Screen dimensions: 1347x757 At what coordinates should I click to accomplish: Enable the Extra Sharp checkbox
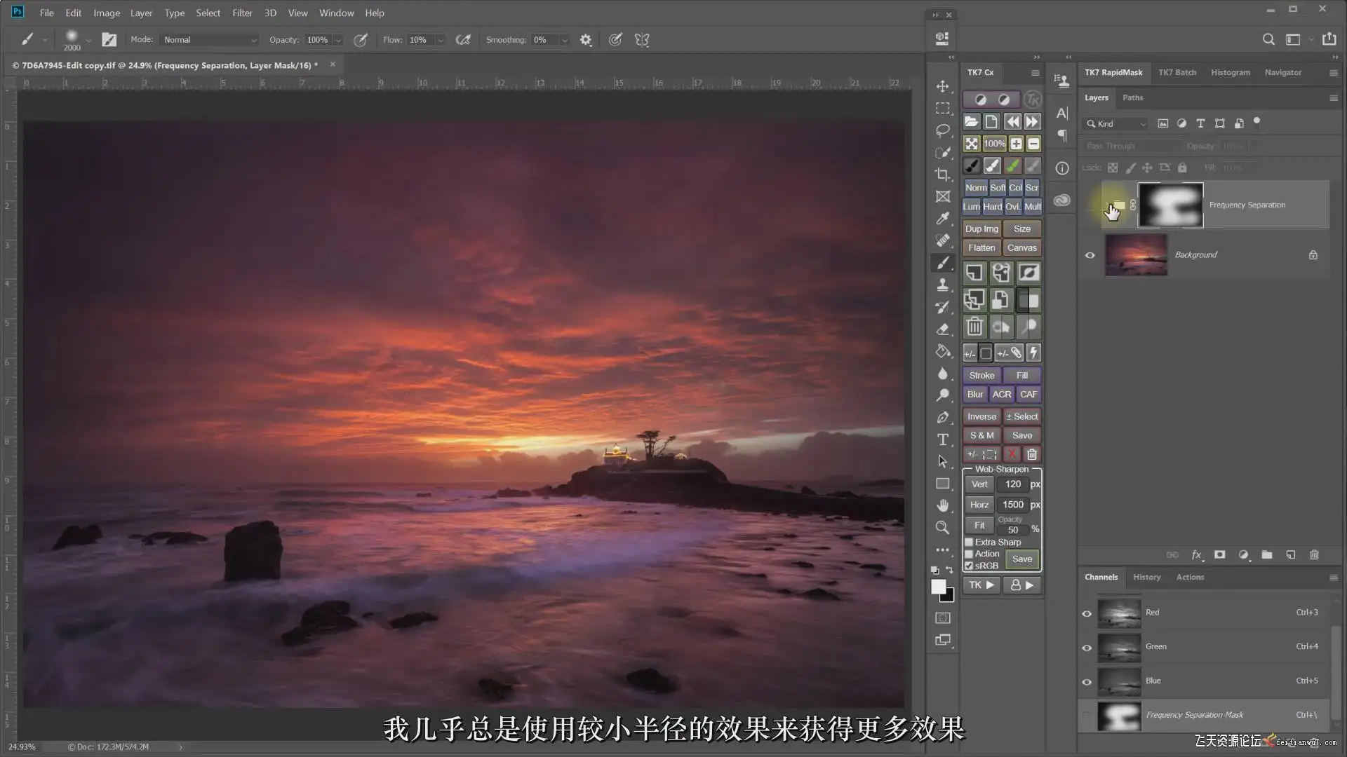click(x=969, y=542)
